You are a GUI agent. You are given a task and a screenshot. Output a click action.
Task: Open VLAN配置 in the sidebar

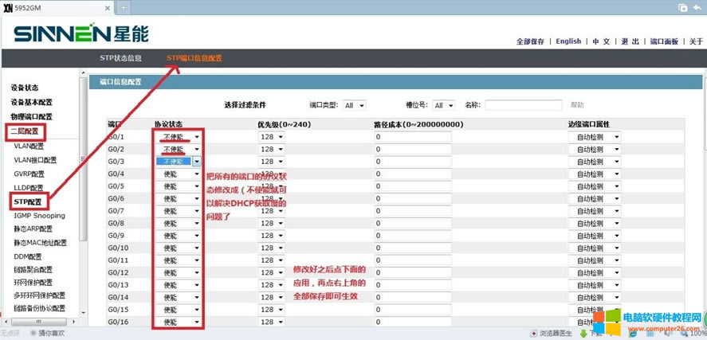29,147
